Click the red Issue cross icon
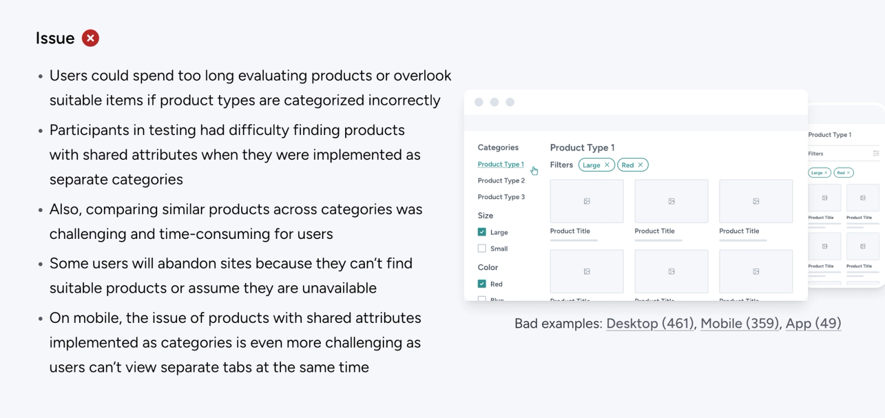Image resolution: width=885 pixels, height=418 pixels. [91, 38]
